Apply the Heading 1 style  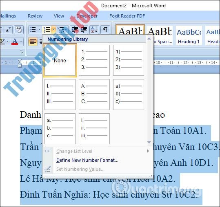tap(189, 35)
